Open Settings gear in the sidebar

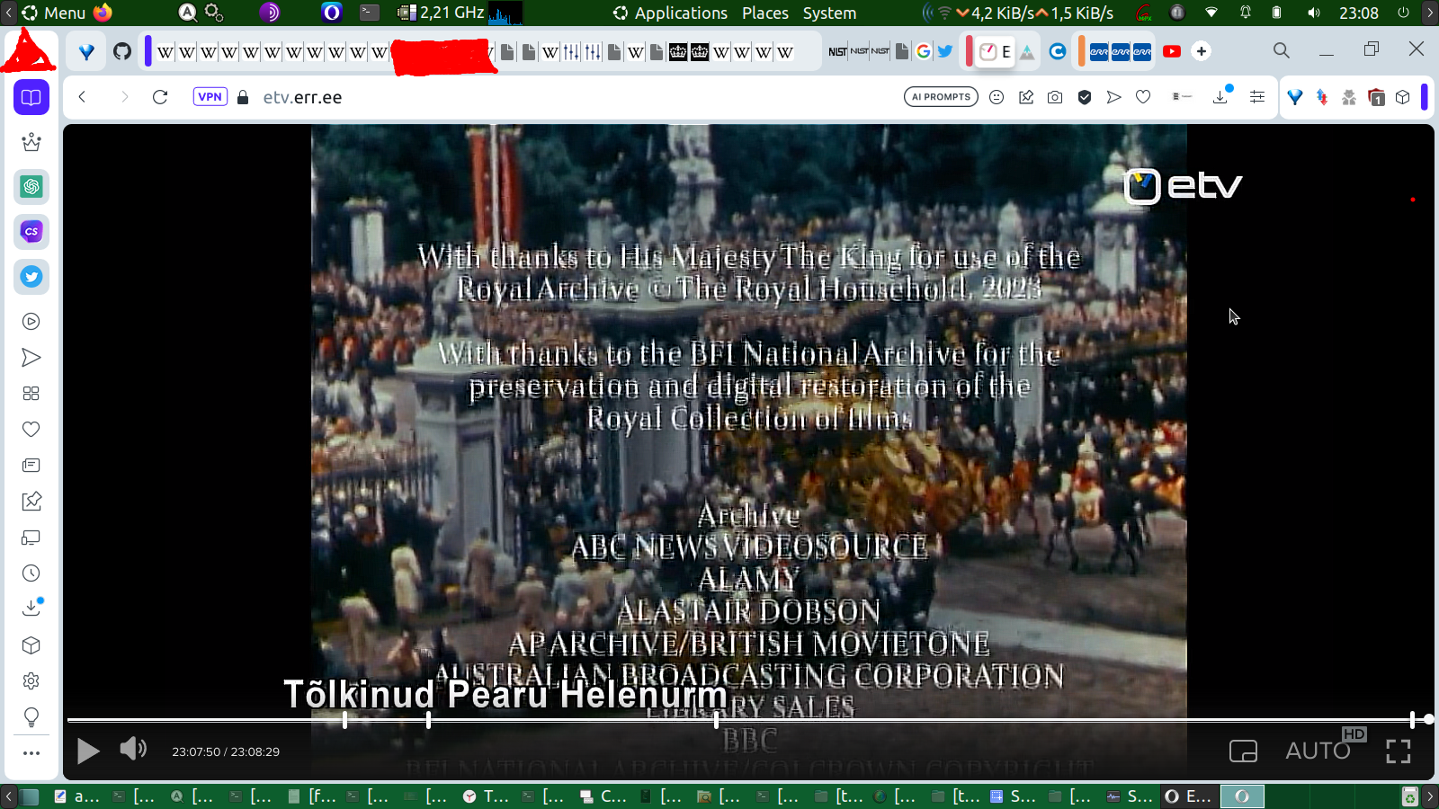[x=31, y=681]
